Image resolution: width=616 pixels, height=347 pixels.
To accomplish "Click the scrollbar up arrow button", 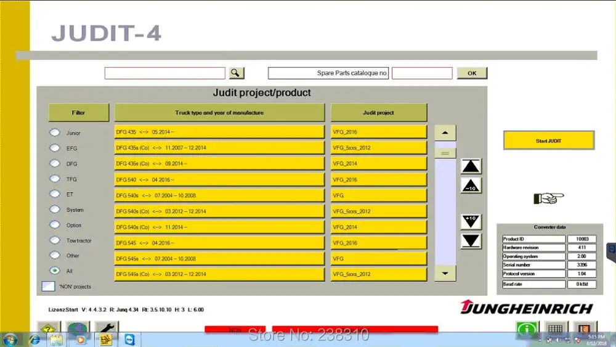I will pyautogui.click(x=445, y=133).
